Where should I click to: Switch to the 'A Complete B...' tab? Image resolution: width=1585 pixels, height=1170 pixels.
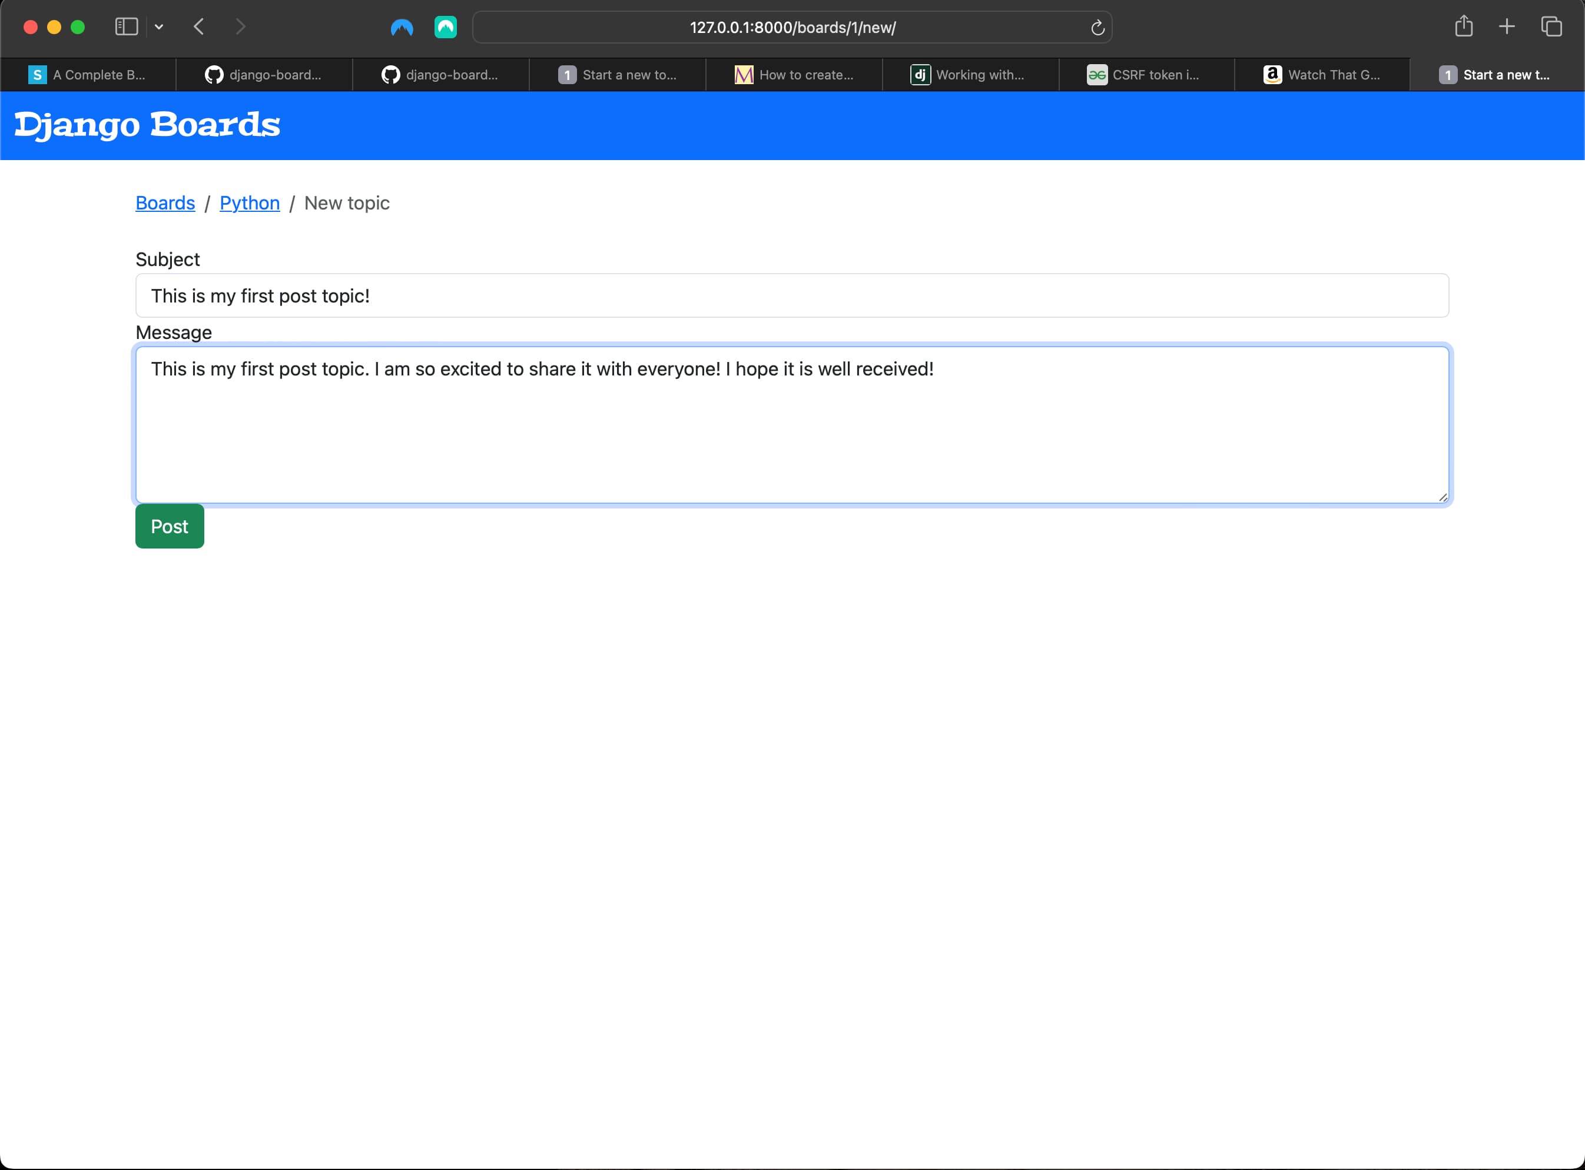tap(88, 74)
